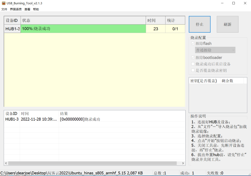
Task: Minimize the USB Burning Tool window
Action: [x=222, y=3]
